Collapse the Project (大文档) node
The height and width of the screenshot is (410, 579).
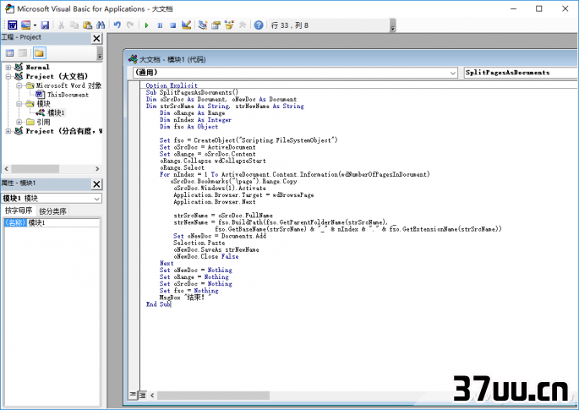pos(8,76)
